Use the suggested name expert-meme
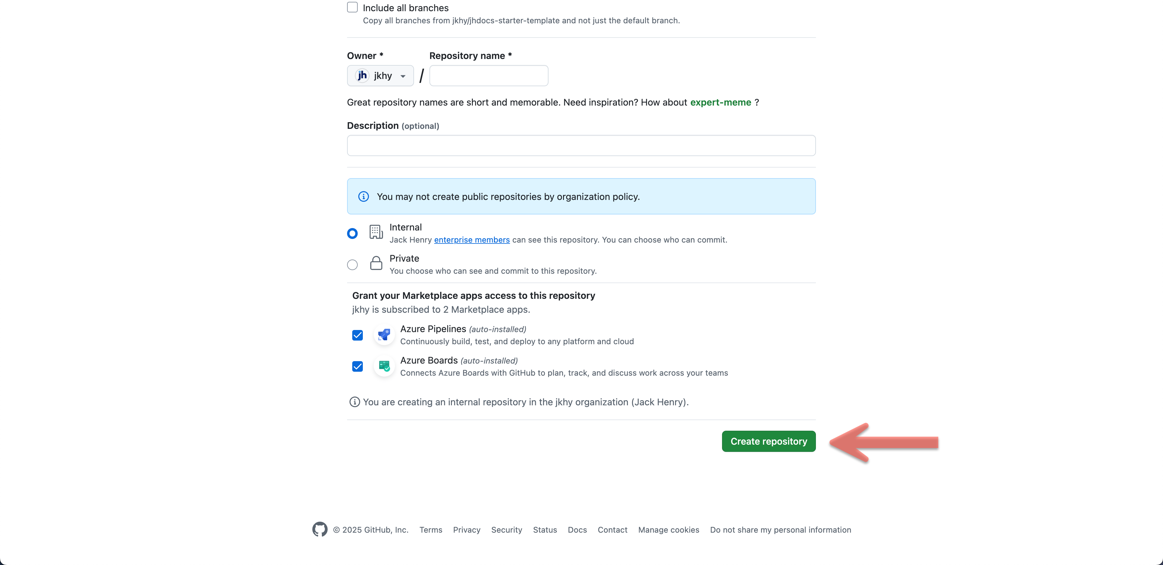 click(721, 102)
